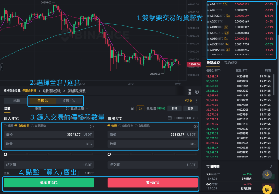
Task: Click trade price 33,372.99 in recent trades
Action: click(212, 119)
